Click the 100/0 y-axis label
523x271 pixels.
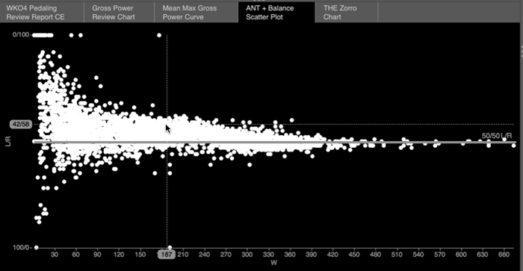[21, 247]
